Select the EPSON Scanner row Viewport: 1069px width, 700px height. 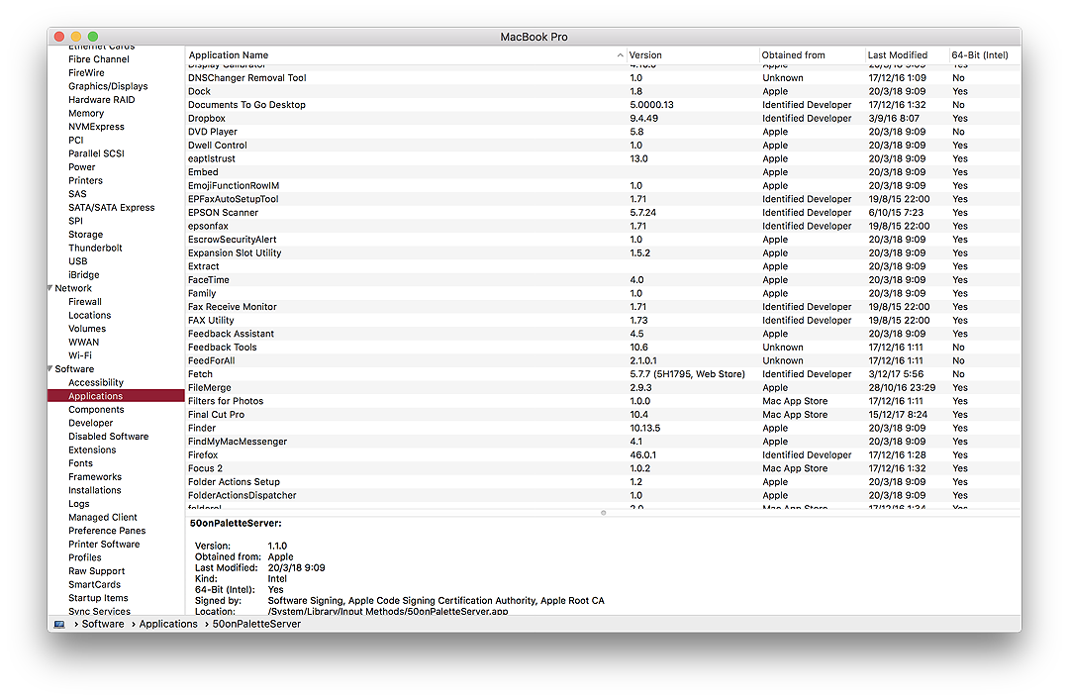pos(603,213)
